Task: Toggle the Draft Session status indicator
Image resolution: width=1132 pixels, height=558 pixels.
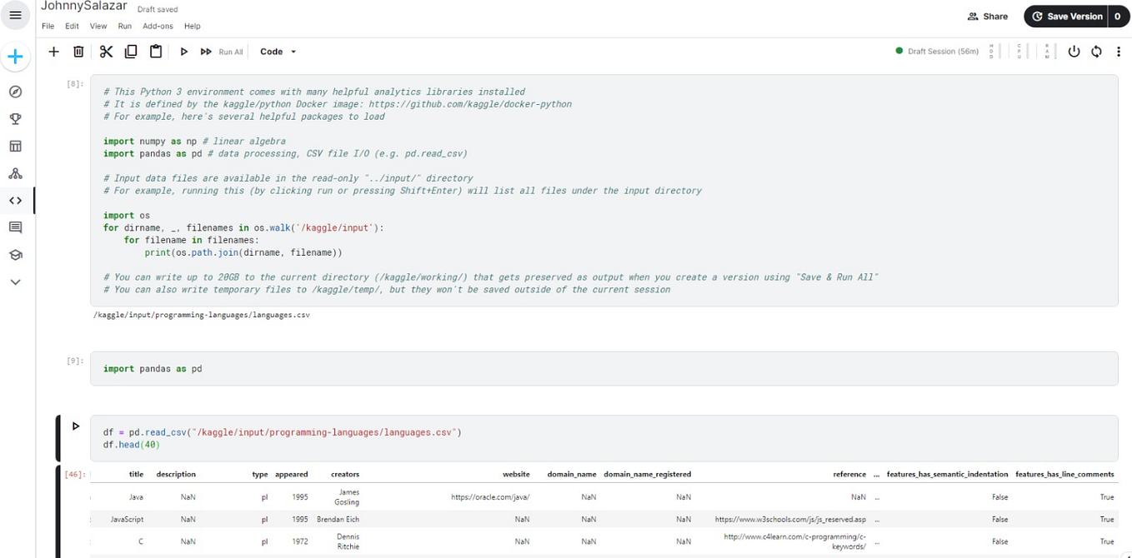Action: pos(935,51)
